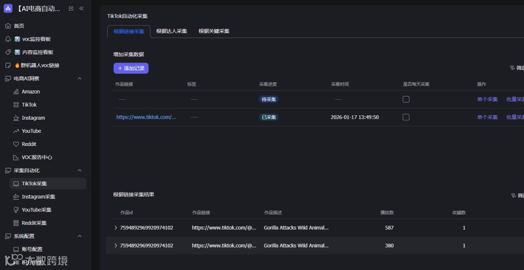Image resolution: width=524 pixels, height=270 pixels.
Task: Open the work link in the 587 plays row
Action: (x=224, y=228)
